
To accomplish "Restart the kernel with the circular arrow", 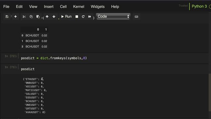I will pos(83,17).
